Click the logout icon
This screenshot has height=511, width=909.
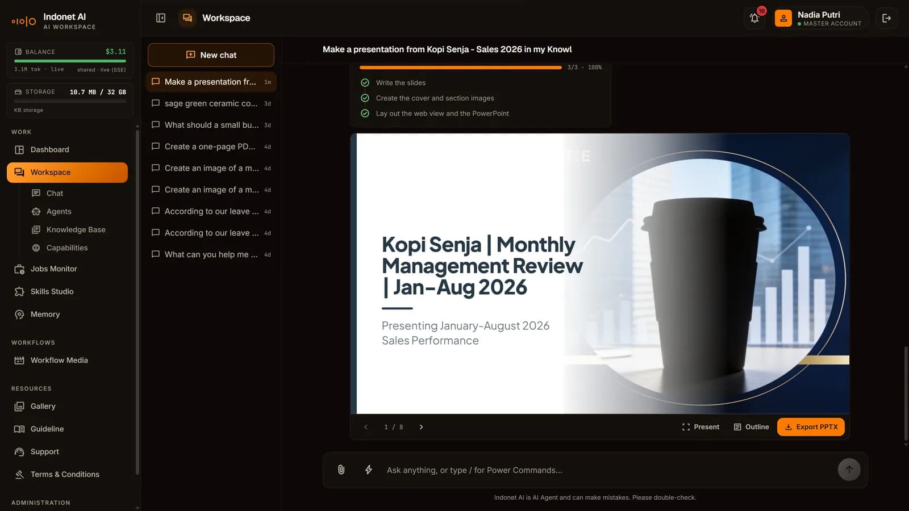(x=886, y=18)
